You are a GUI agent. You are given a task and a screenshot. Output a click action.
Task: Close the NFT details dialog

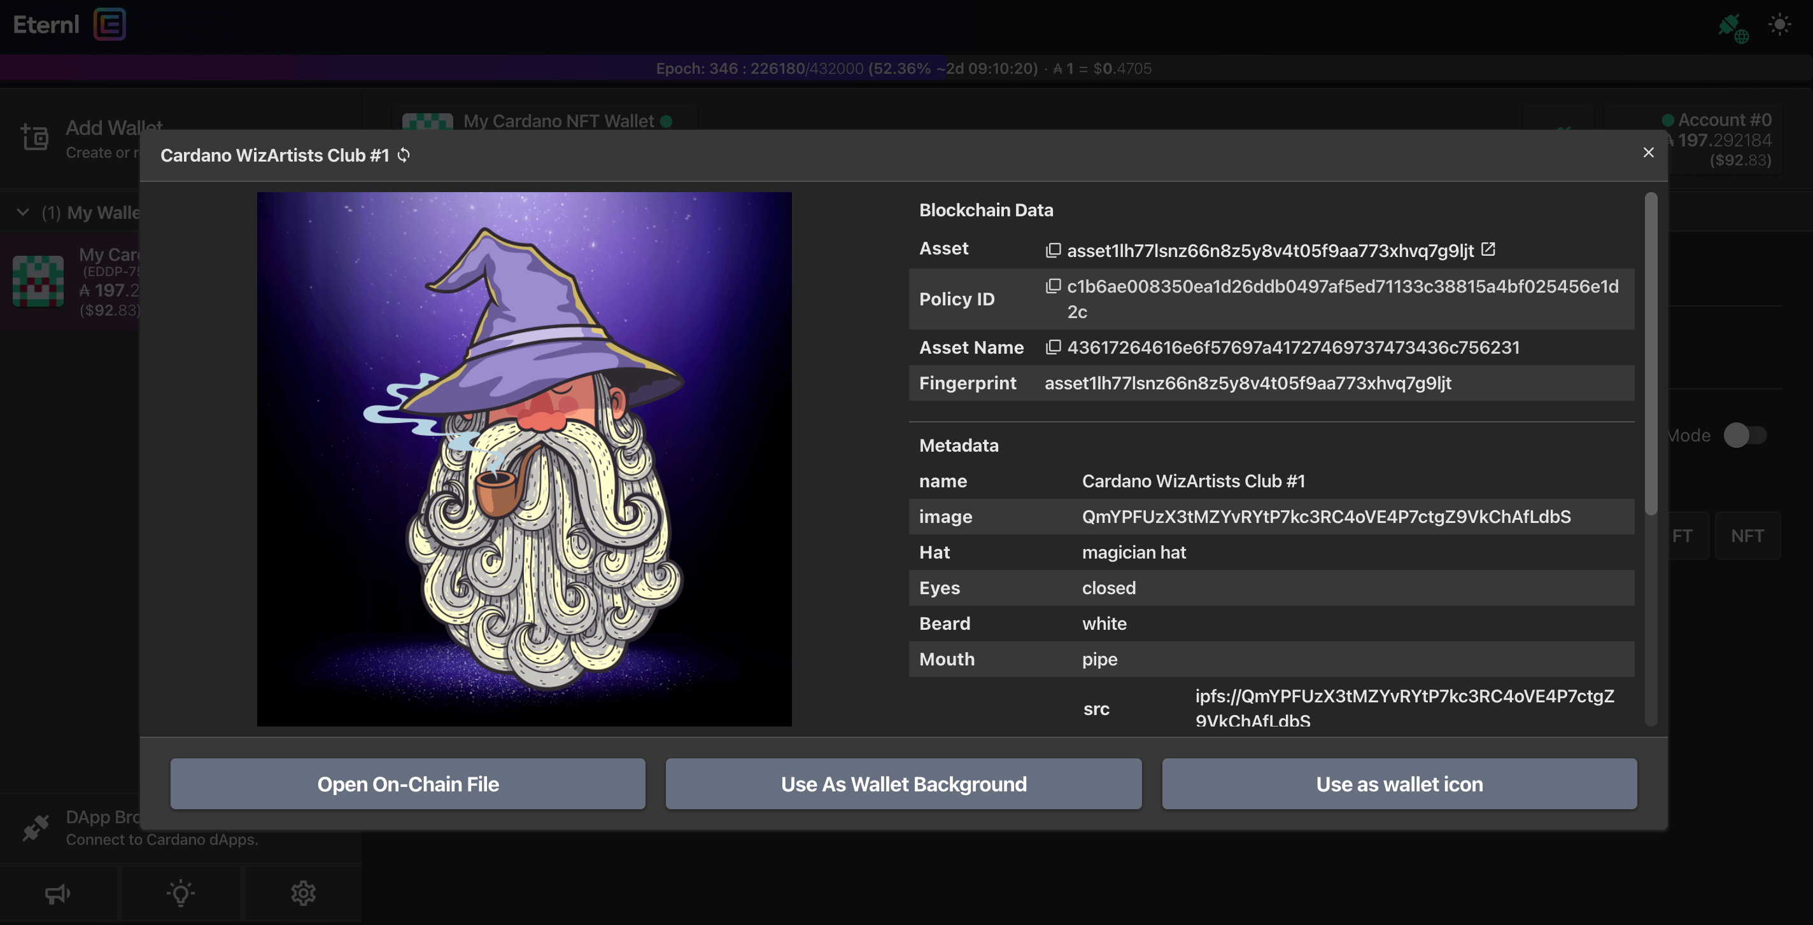pyautogui.click(x=1647, y=153)
